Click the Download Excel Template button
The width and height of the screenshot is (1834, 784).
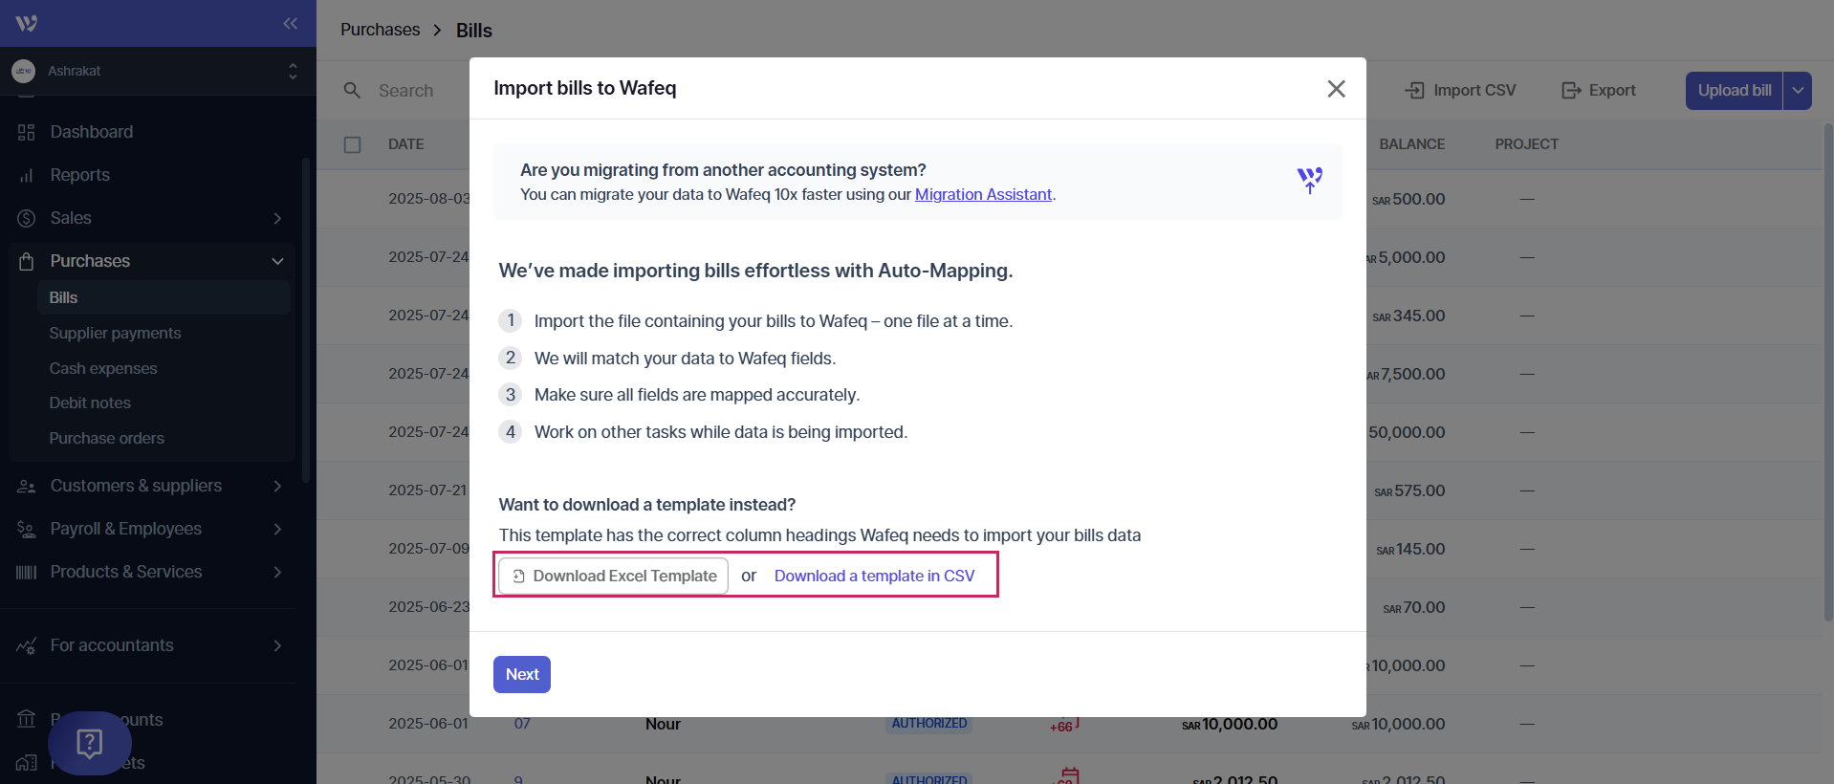pos(614,576)
